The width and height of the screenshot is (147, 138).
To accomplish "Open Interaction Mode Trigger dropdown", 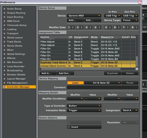I will point(84,110).
